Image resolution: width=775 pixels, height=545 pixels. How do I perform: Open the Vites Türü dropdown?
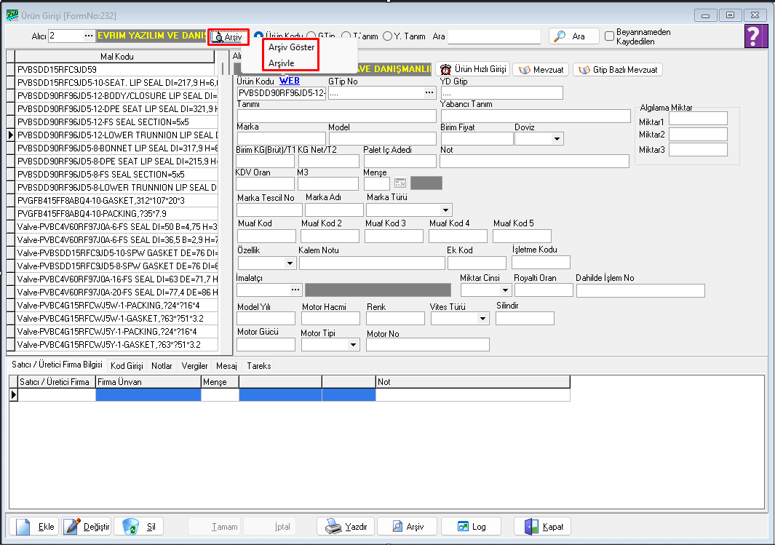[483, 319]
